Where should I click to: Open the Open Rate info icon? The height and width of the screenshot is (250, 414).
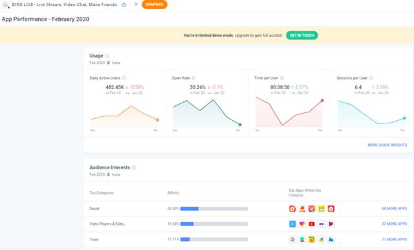pos(193,78)
